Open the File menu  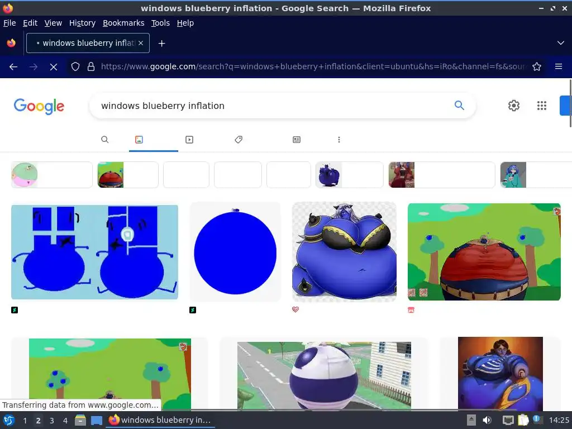pyautogui.click(x=9, y=23)
